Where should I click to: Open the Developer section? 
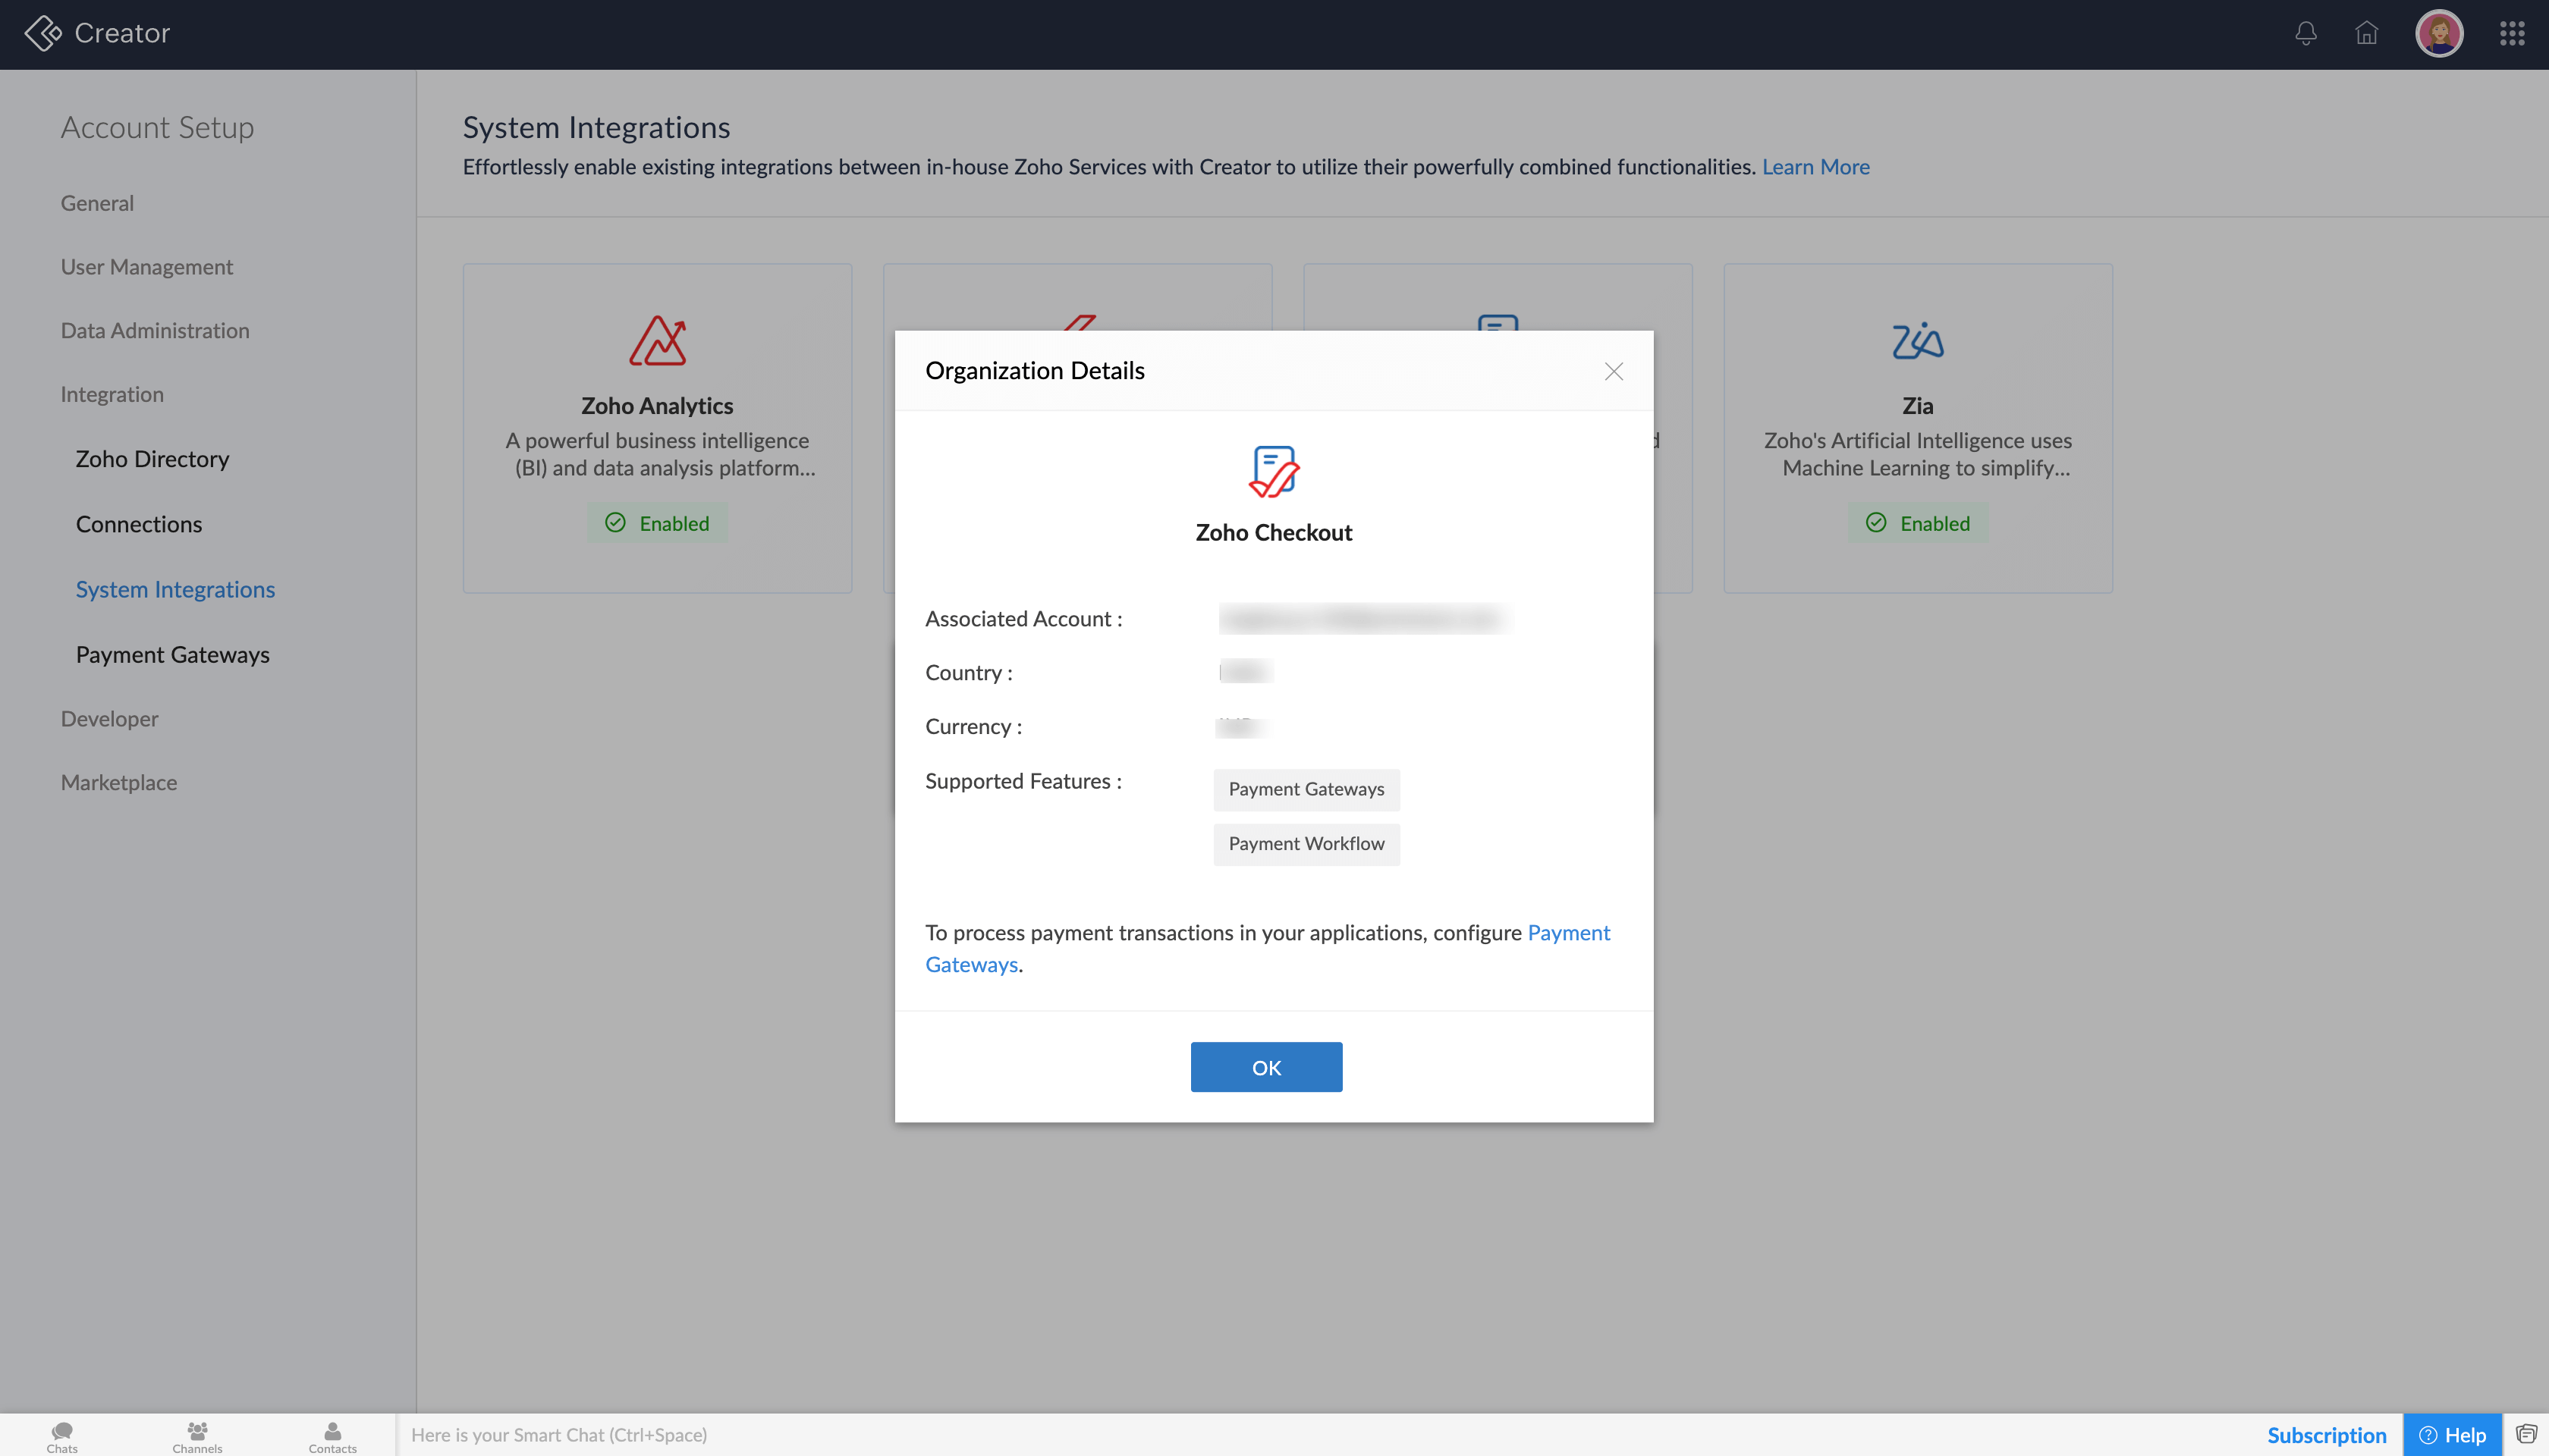point(109,718)
